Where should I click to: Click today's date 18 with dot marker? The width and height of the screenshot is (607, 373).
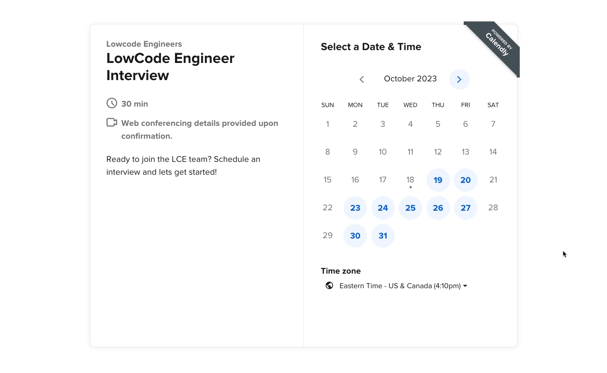point(410,180)
